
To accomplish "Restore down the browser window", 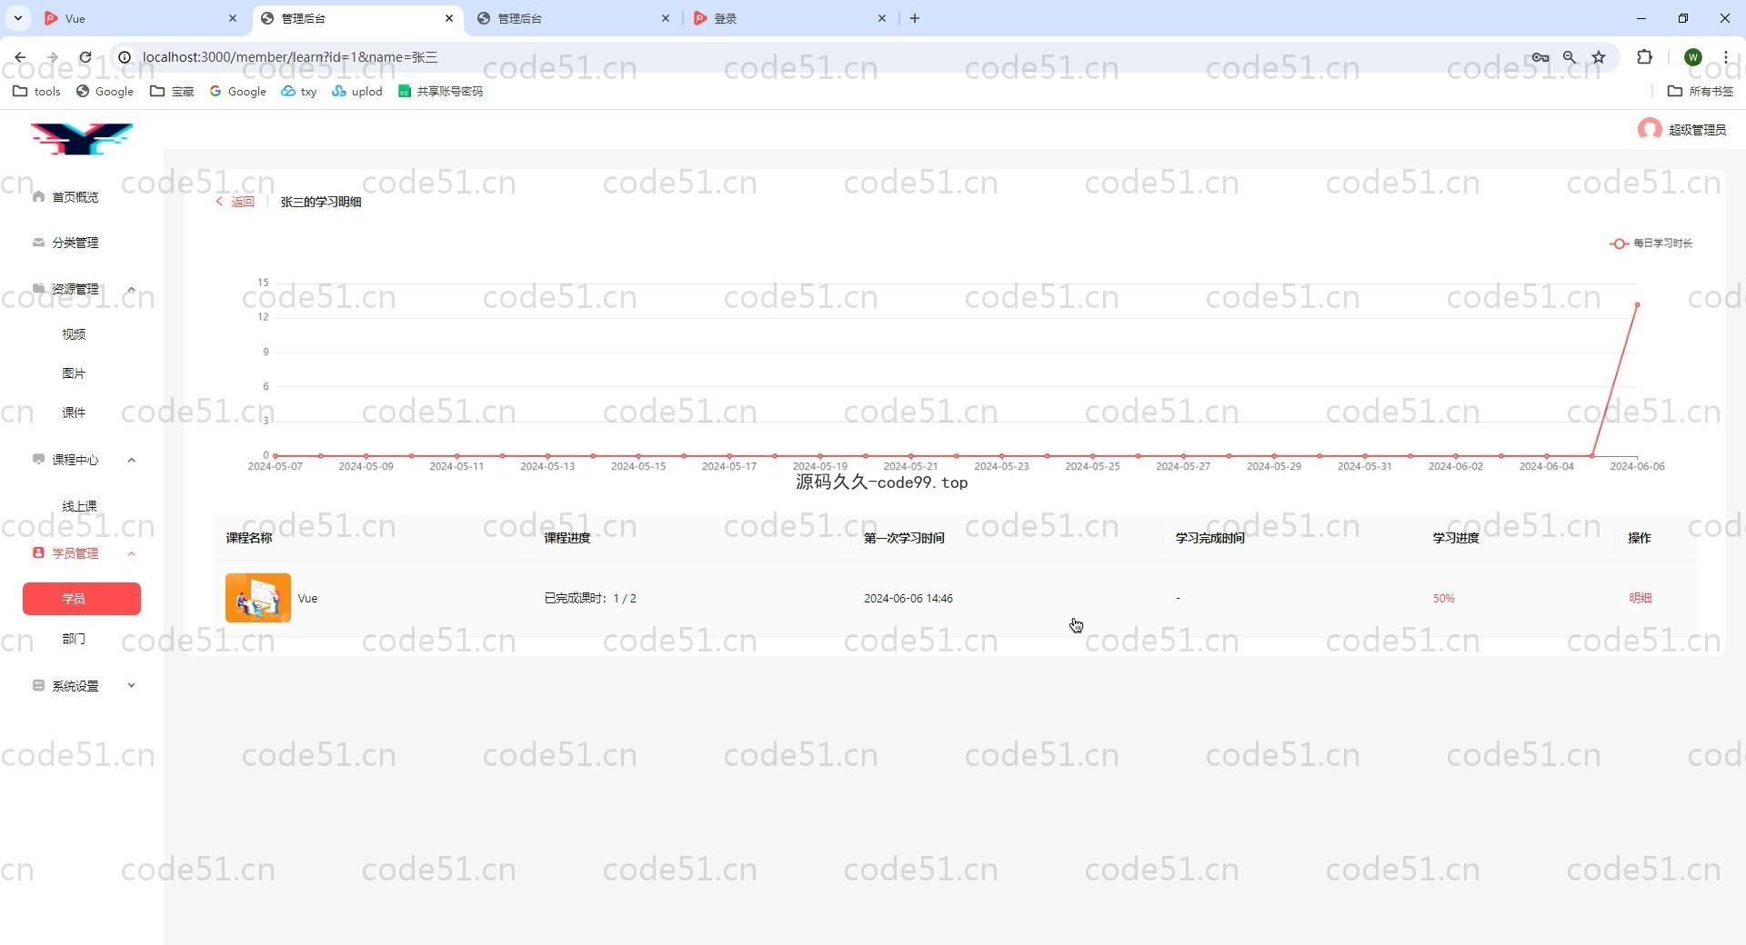I will click(1683, 18).
